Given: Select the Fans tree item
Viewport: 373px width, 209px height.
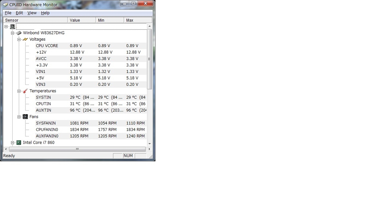Looking at the screenshot, I should coord(34,116).
